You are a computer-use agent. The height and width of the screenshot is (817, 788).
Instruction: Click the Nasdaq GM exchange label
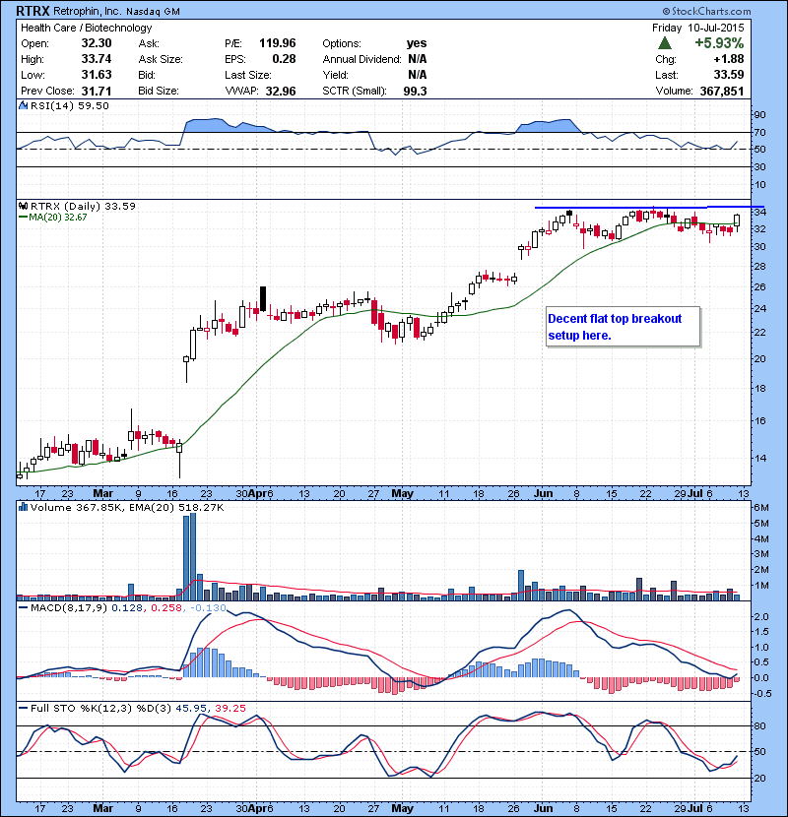(153, 12)
